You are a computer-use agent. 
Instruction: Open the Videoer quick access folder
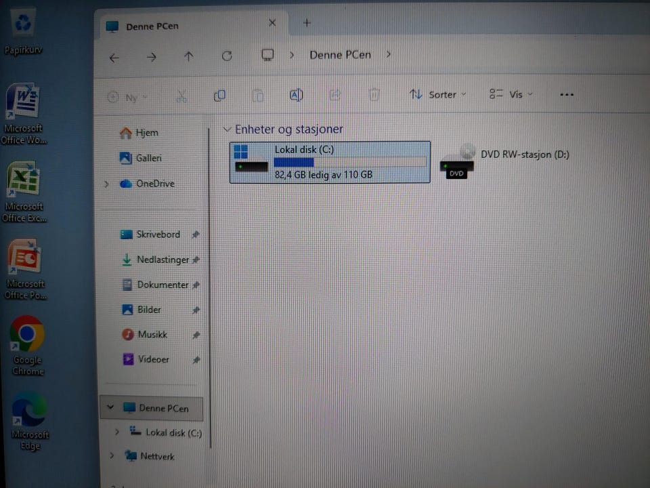coord(146,359)
